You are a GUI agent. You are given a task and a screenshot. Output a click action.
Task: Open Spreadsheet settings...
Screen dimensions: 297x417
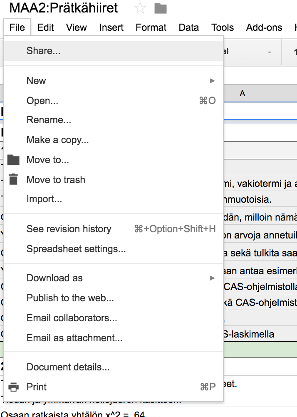click(76, 249)
